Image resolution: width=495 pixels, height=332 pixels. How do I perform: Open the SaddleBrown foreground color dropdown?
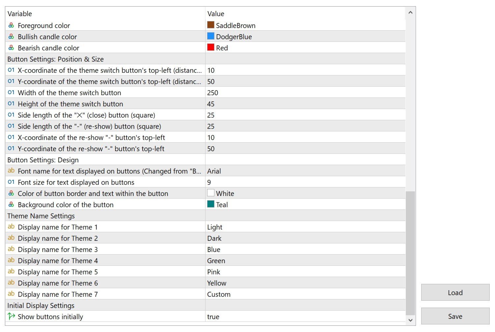tap(305, 25)
